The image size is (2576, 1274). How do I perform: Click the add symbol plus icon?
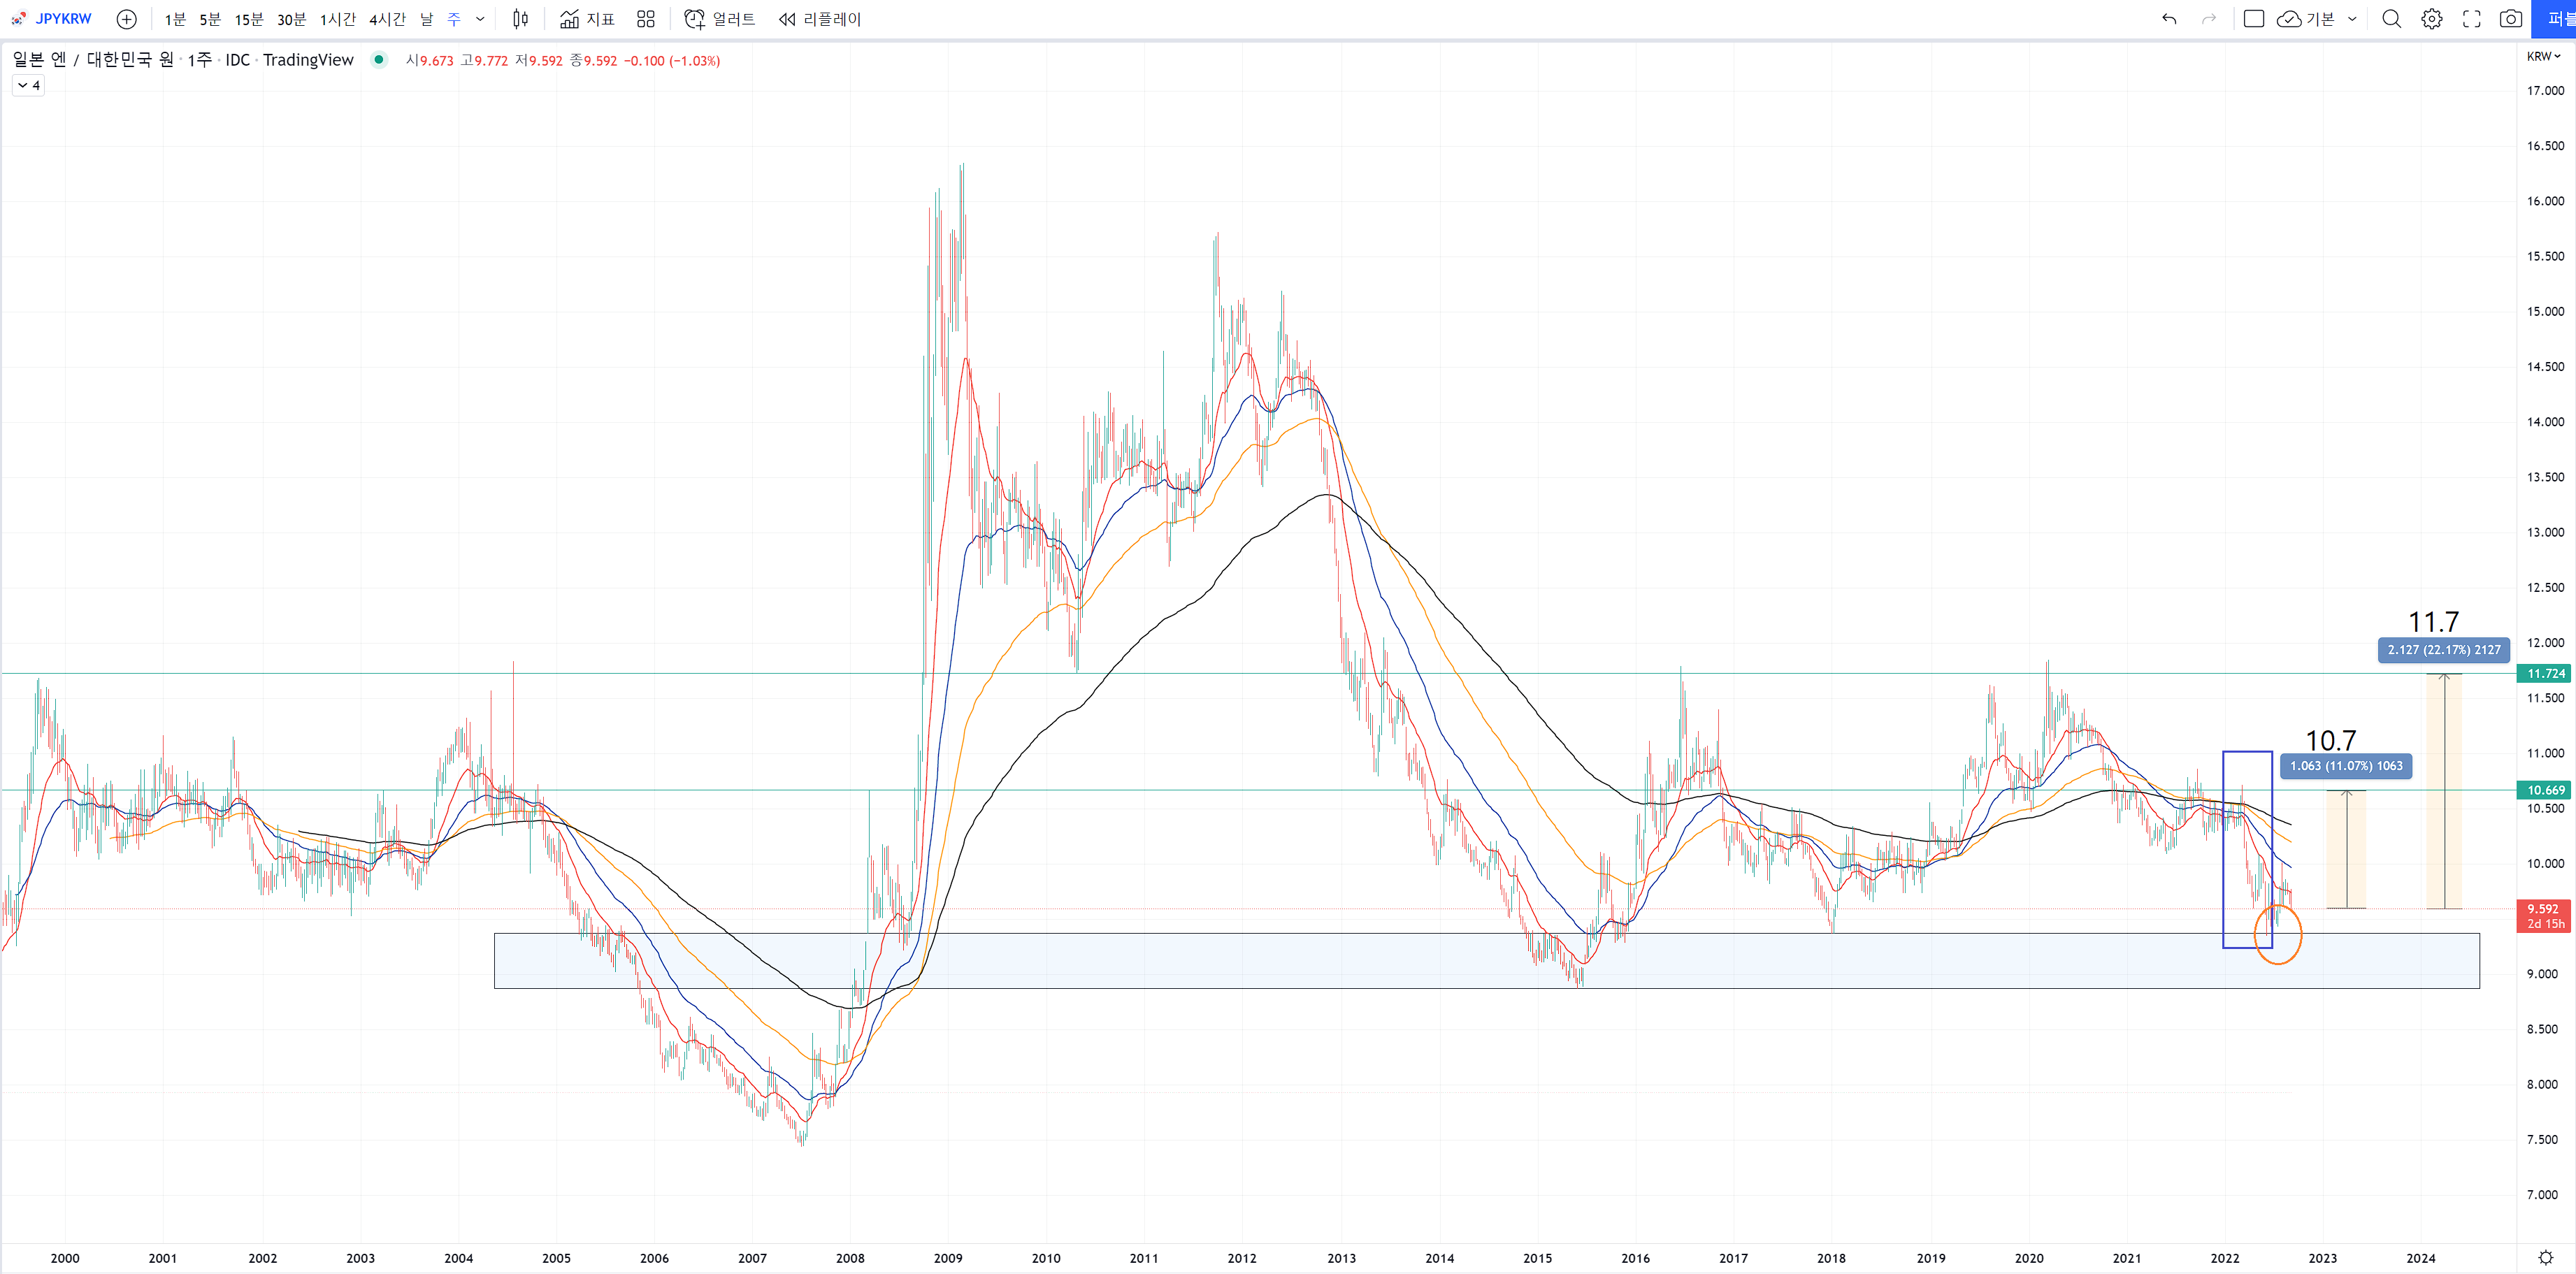click(126, 19)
